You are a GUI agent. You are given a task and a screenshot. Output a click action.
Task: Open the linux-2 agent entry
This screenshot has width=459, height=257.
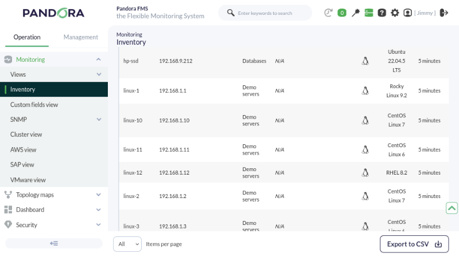pyautogui.click(x=131, y=196)
